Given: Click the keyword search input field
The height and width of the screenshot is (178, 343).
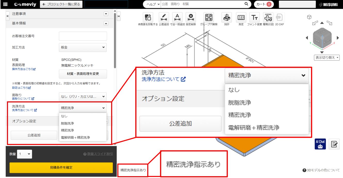Looking at the screenshot, I should coord(201,4).
